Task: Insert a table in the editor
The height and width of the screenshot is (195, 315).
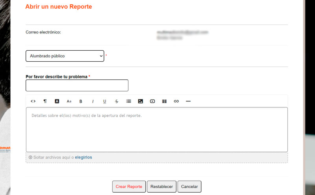Action: coord(164,101)
